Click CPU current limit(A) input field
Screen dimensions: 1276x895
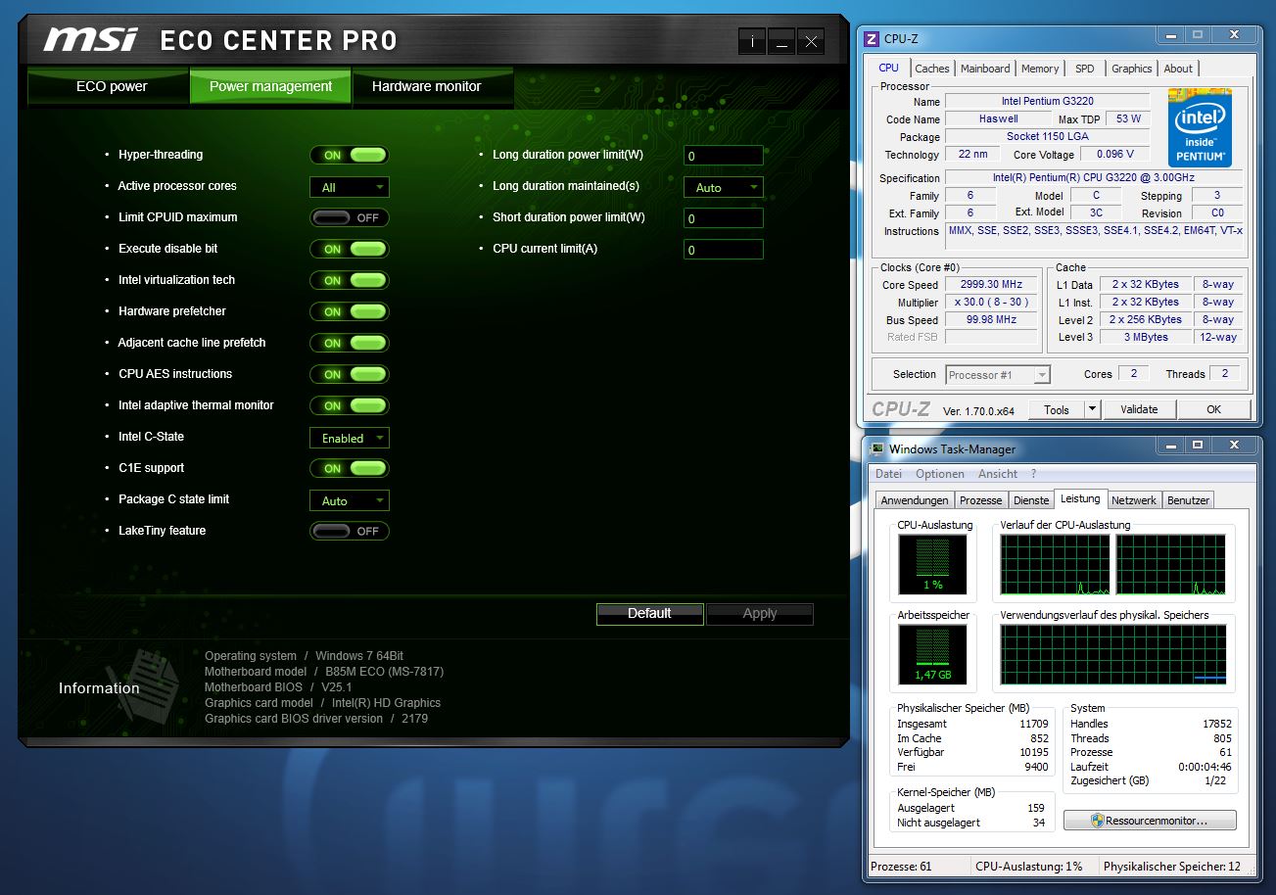[x=724, y=250]
